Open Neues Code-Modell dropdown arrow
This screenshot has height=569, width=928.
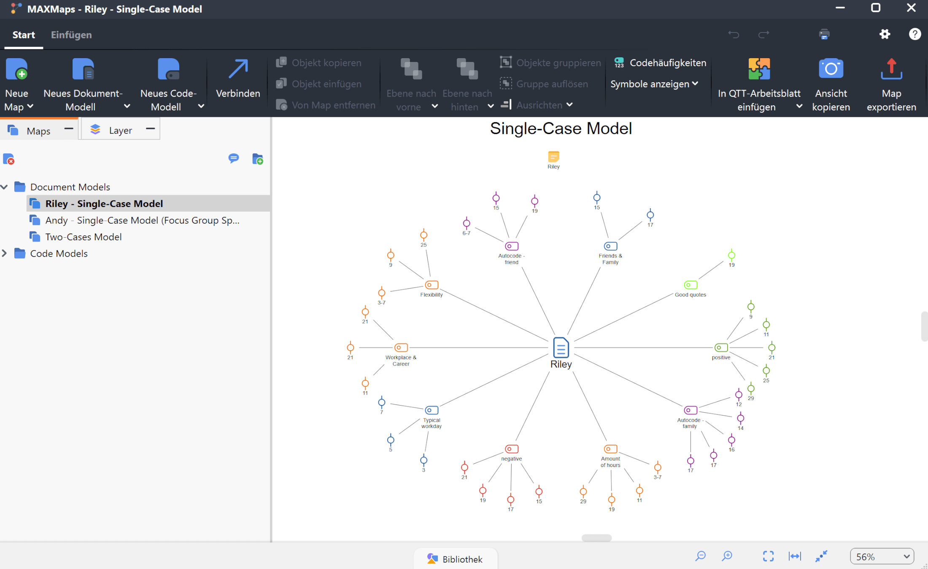coord(201,106)
